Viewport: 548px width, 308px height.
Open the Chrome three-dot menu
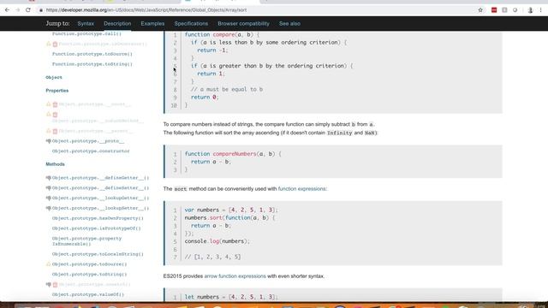(540, 10)
